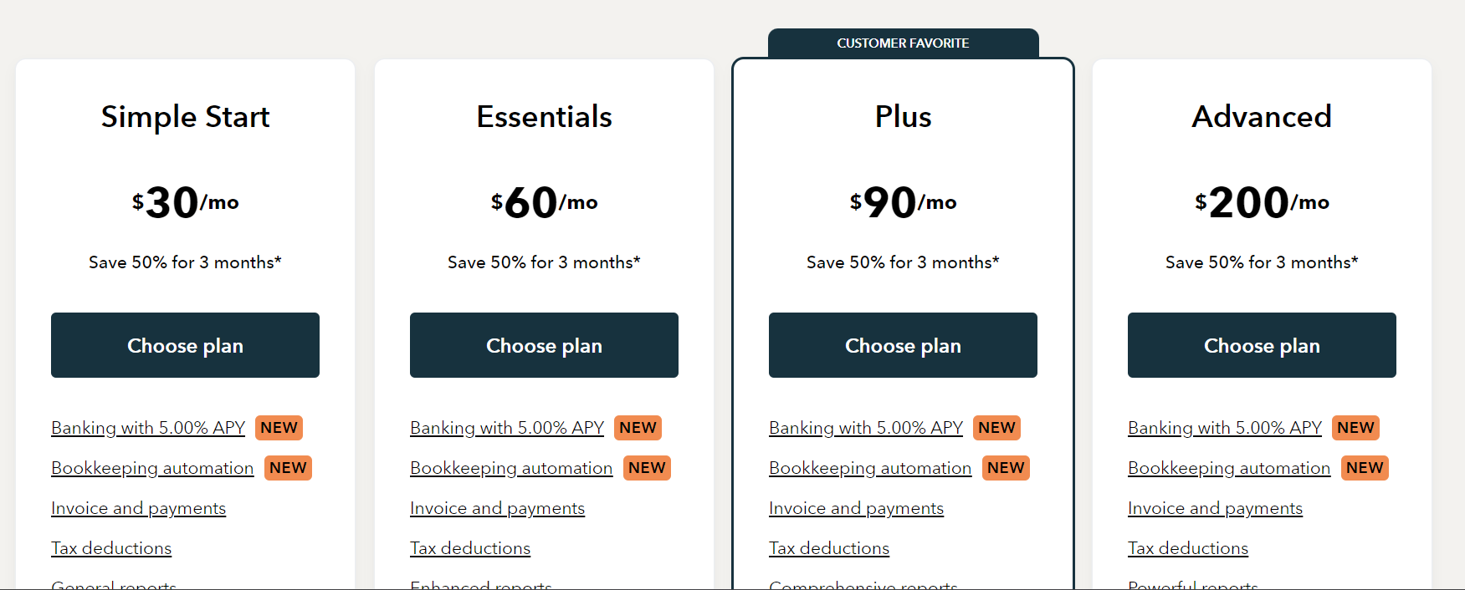Click Choose plan for the Plus plan

(x=903, y=345)
